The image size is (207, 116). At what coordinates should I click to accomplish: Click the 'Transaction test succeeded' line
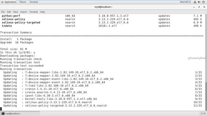22,66
